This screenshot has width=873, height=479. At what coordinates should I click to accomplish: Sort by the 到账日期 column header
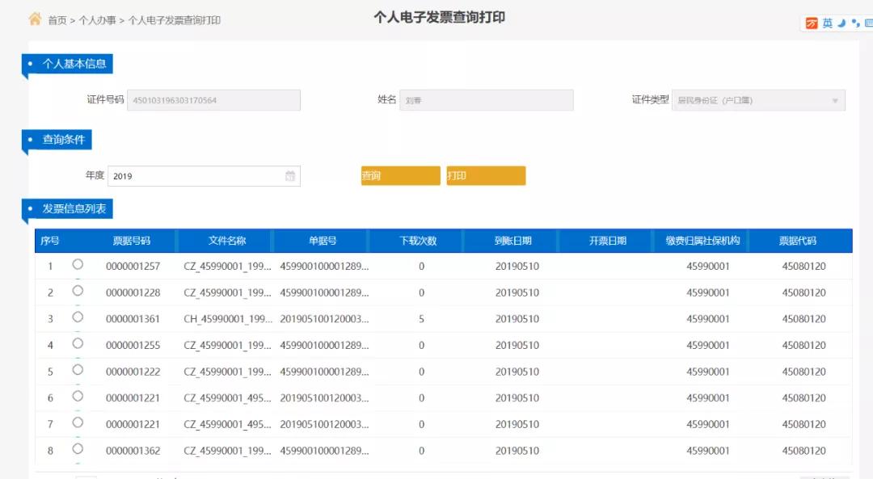[x=512, y=241]
